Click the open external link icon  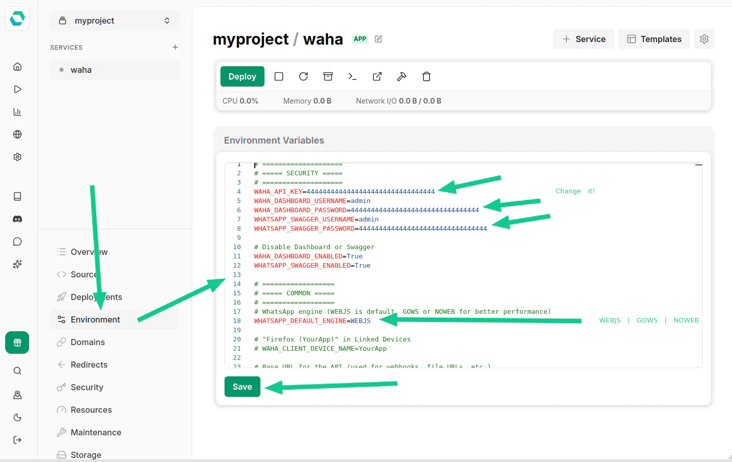point(377,76)
